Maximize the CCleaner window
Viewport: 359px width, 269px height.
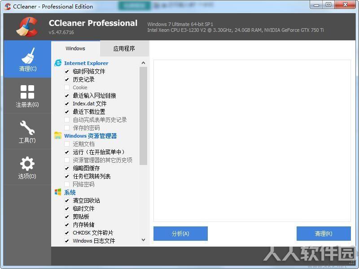[328, 5]
